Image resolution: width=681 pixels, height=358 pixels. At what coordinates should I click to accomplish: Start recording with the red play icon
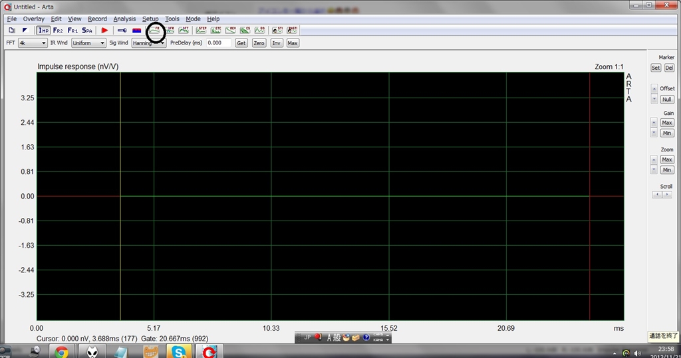(104, 31)
